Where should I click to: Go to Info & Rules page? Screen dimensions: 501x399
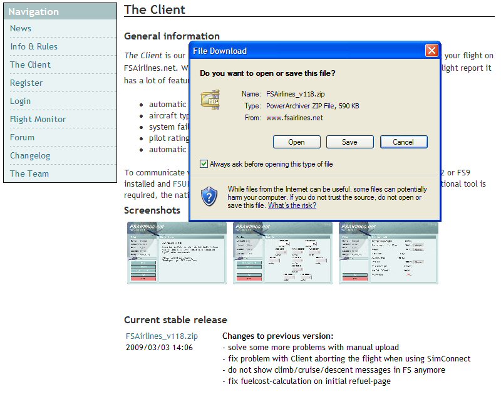tap(34, 46)
